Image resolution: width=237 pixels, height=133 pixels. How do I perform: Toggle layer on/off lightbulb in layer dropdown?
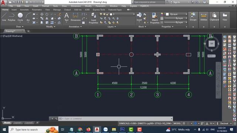101,14
